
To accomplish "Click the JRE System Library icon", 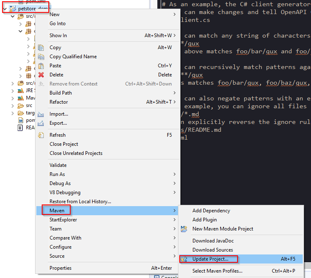I will coord(21,91).
